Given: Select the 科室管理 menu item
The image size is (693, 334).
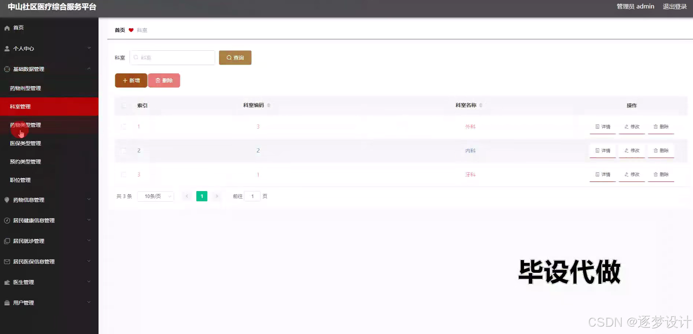Looking at the screenshot, I should tap(49, 107).
